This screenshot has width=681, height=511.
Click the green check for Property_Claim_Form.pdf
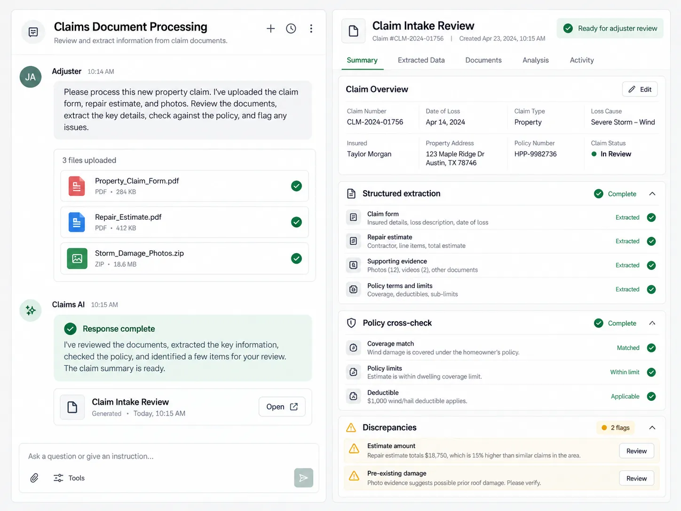tap(296, 186)
